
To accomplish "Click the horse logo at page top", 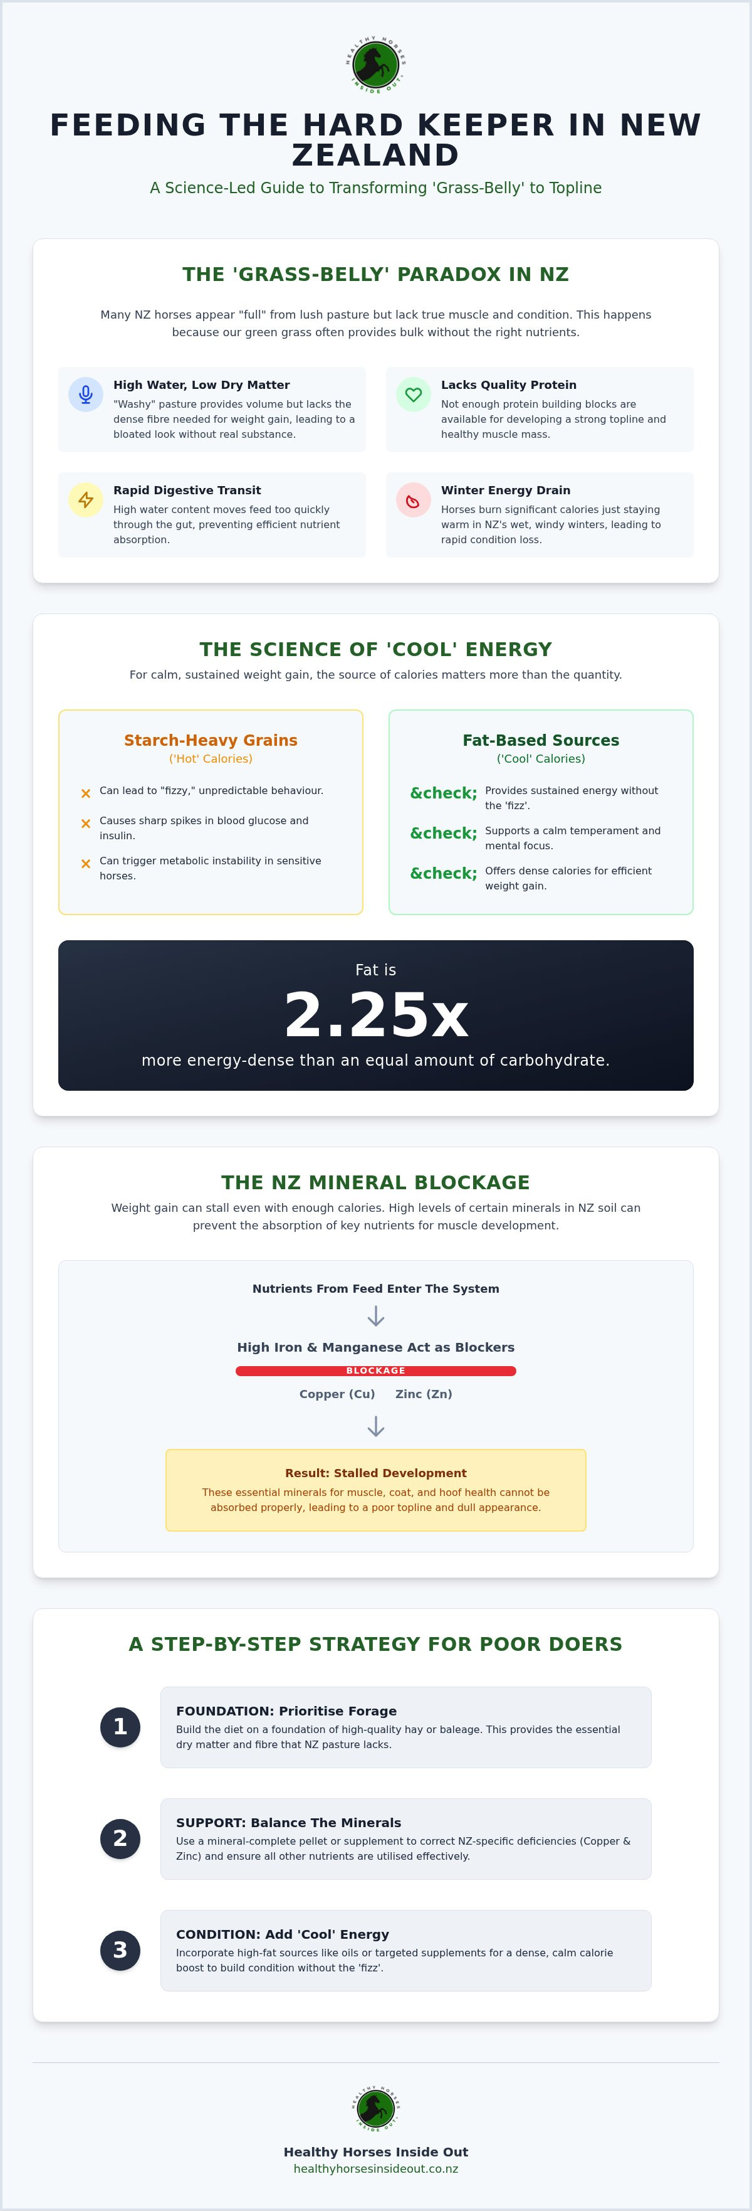I will 375,65.
